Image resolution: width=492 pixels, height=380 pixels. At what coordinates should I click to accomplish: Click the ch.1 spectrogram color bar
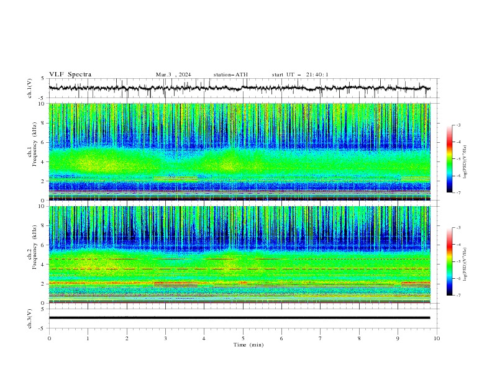coord(449,159)
